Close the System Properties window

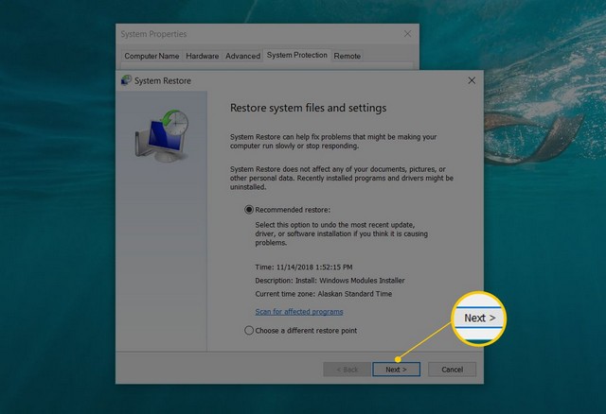pyautogui.click(x=407, y=34)
